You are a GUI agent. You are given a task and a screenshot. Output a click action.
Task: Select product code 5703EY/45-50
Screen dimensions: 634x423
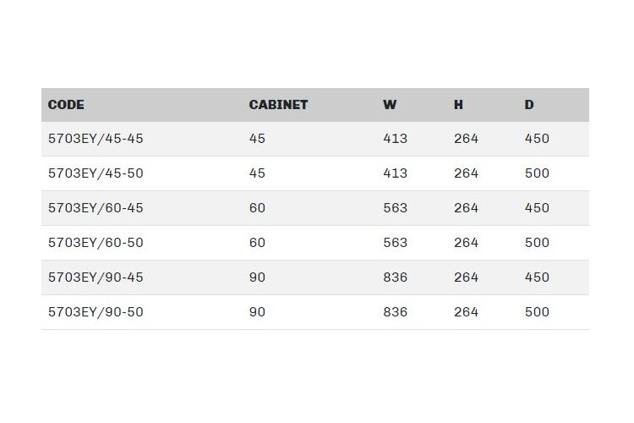click(x=96, y=173)
